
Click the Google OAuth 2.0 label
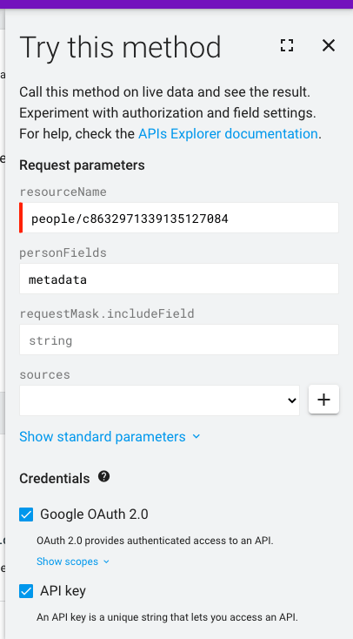[94, 515]
